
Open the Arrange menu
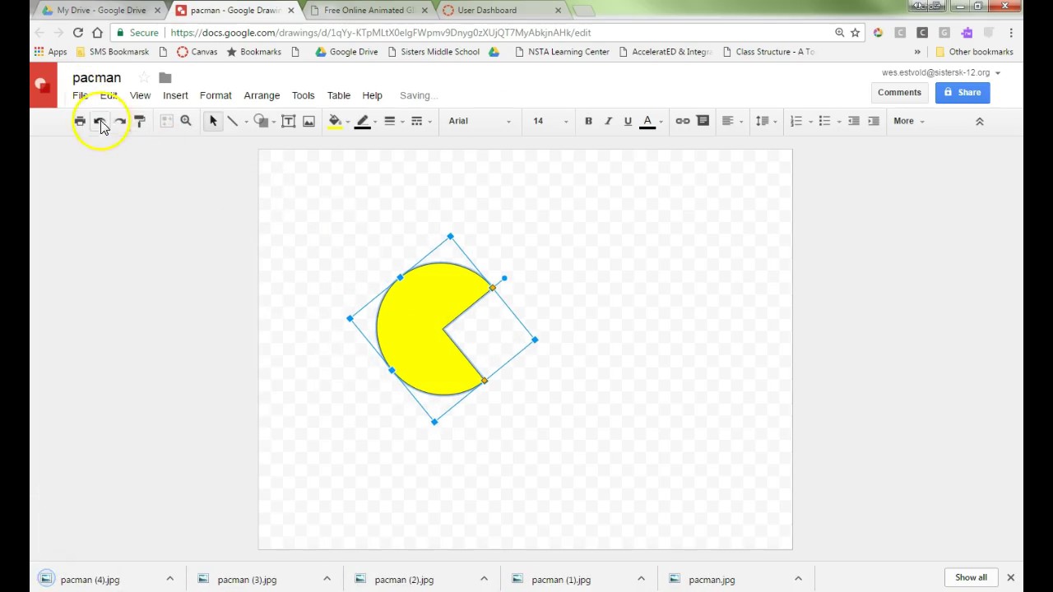(x=262, y=95)
